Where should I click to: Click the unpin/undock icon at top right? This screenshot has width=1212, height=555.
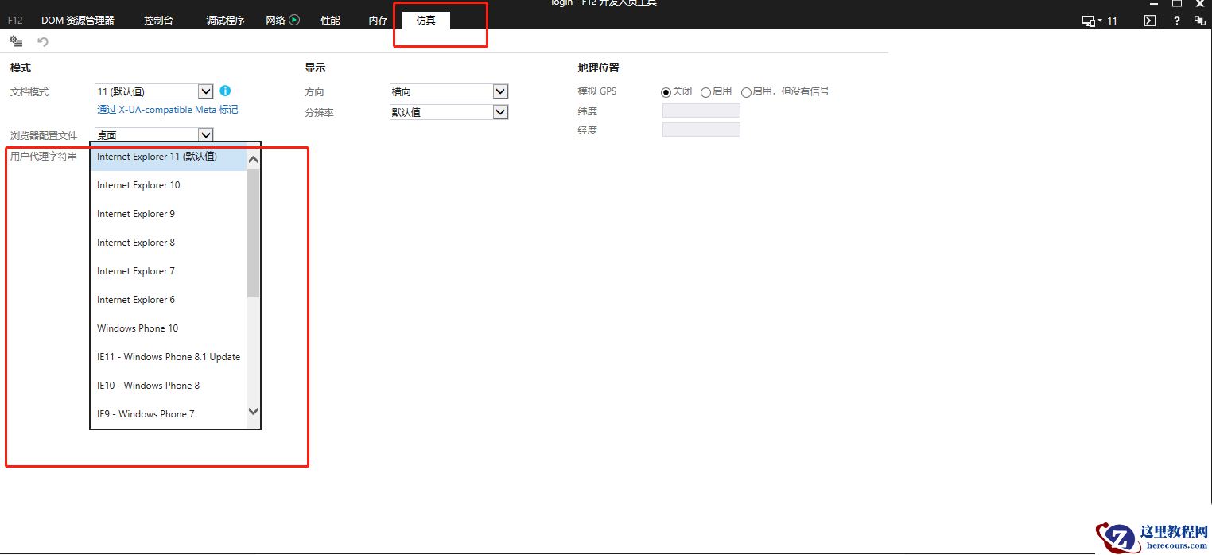coord(1201,21)
